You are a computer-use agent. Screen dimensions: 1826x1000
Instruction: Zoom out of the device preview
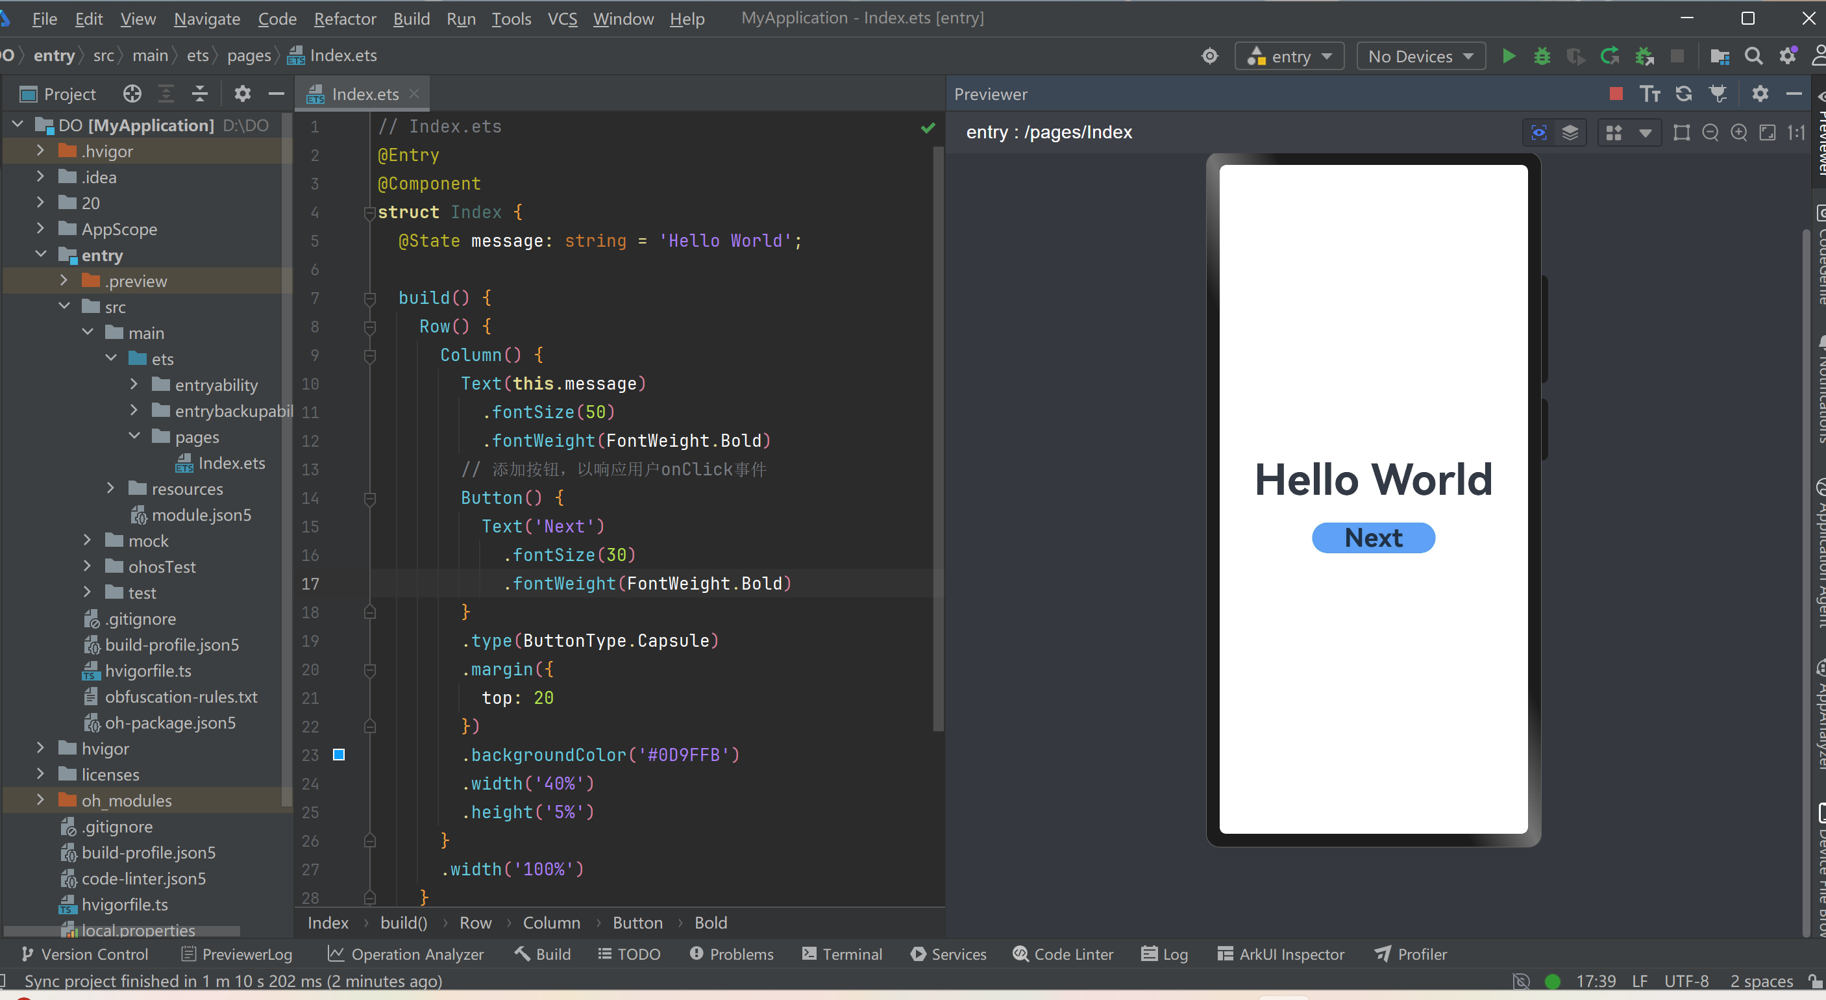pos(1710,132)
